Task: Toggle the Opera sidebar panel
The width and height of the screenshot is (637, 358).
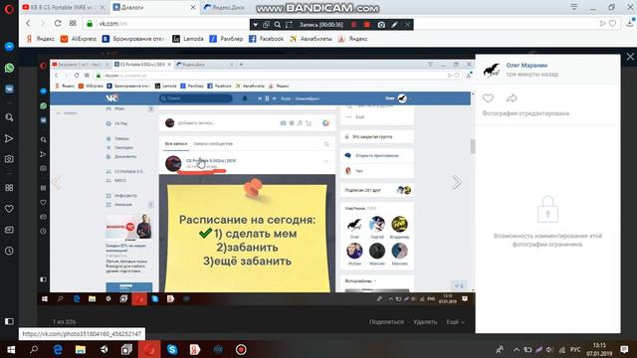Action: point(9,321)
